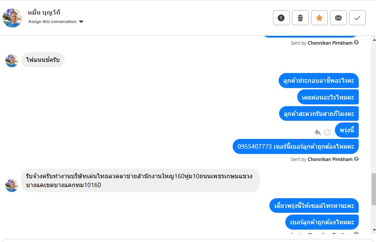
Task: Toggle the orange star follow-up flag
Action: click(319, 18)
